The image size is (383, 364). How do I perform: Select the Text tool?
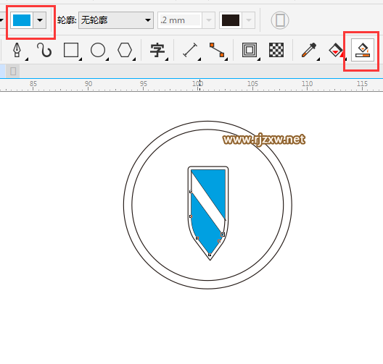click(157, 50)
